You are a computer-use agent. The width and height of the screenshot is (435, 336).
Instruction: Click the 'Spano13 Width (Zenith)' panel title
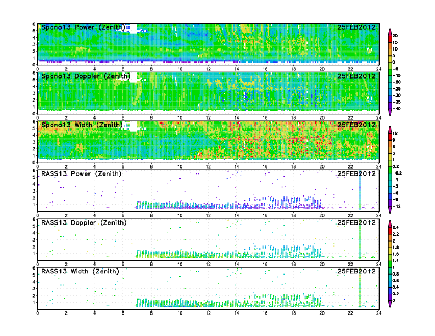pyautogui.click(x=81, y=125)
